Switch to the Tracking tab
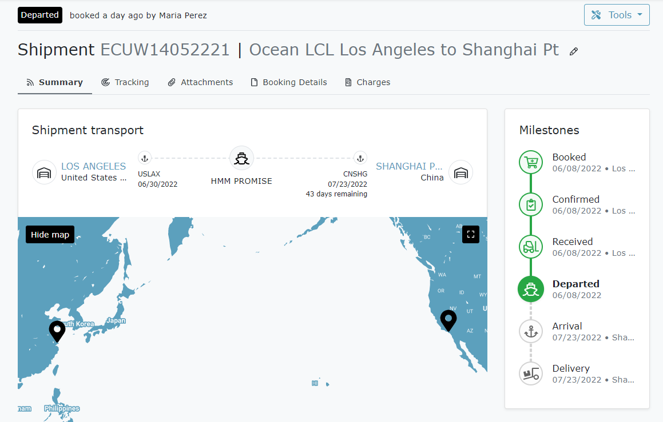Image resolution: width=663 pixels, height=422 pixels. tap(125, 82)
